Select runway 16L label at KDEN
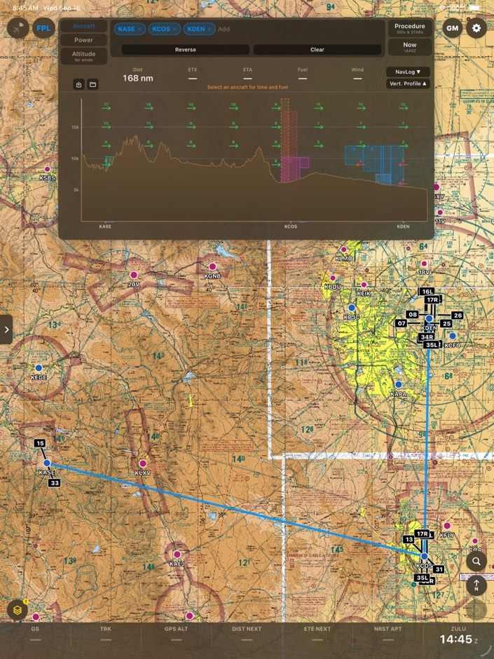This screenshot has width=494, height=659. click(x=427, y=291)
